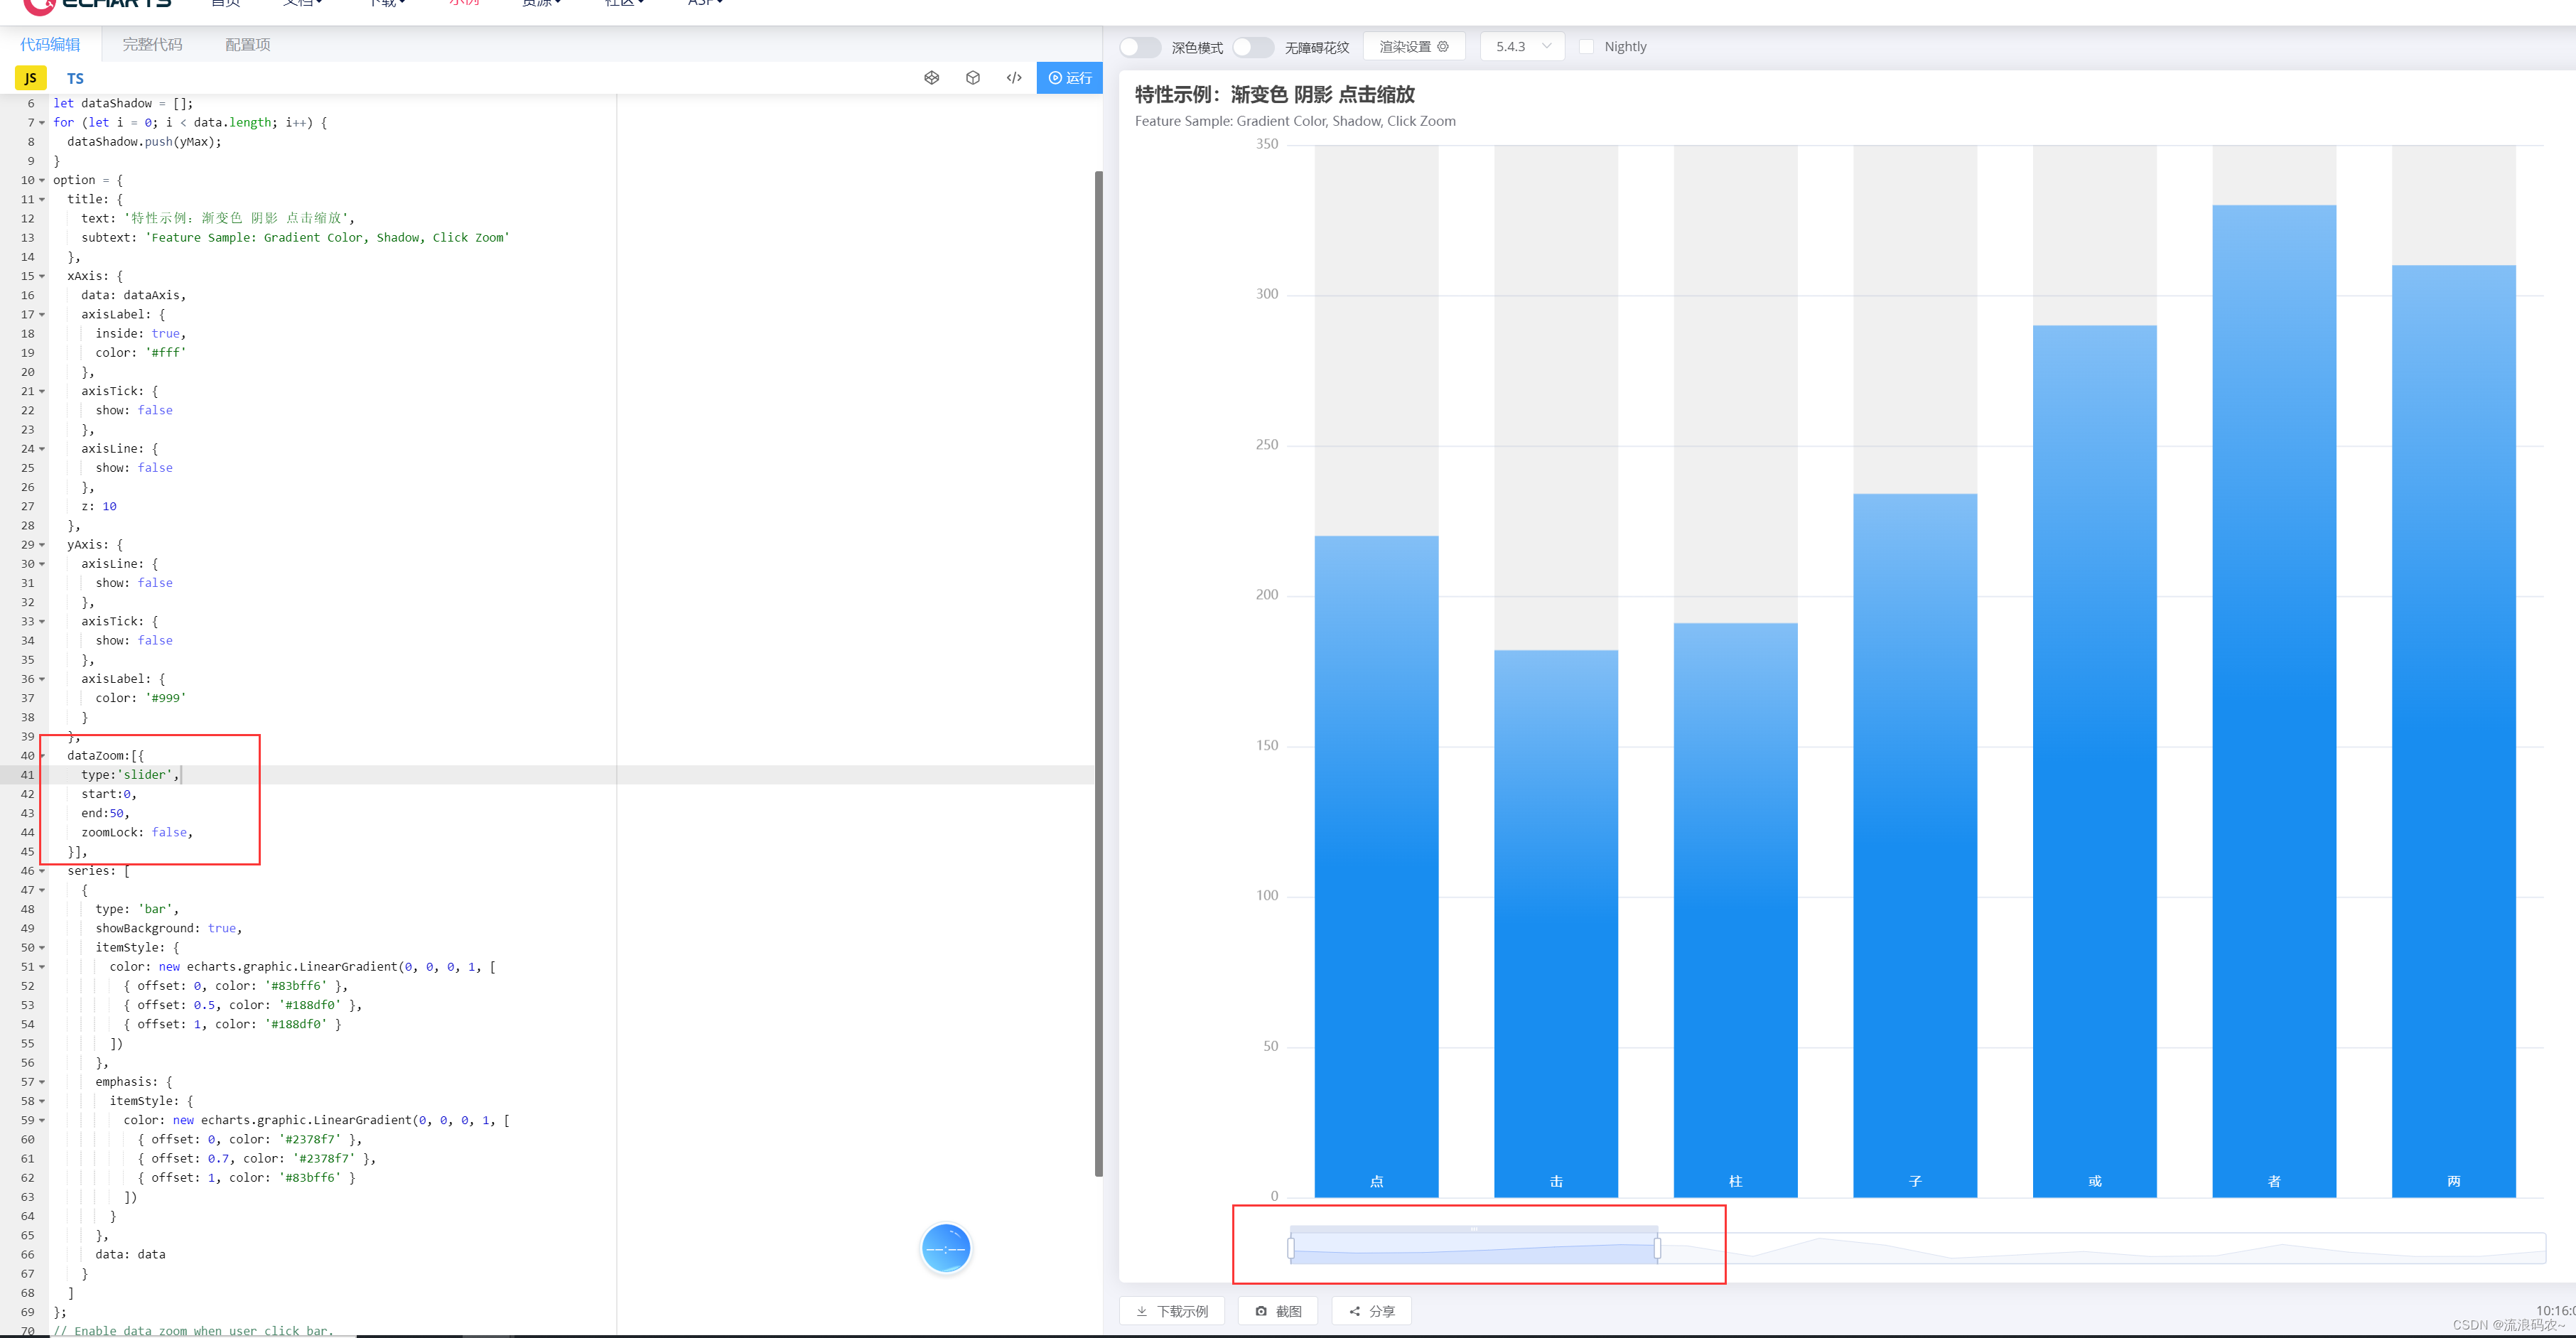Screen dimensions: 2576x1338
Task: Click the bar labeled 者
Action: click(x=2274, y=701)
